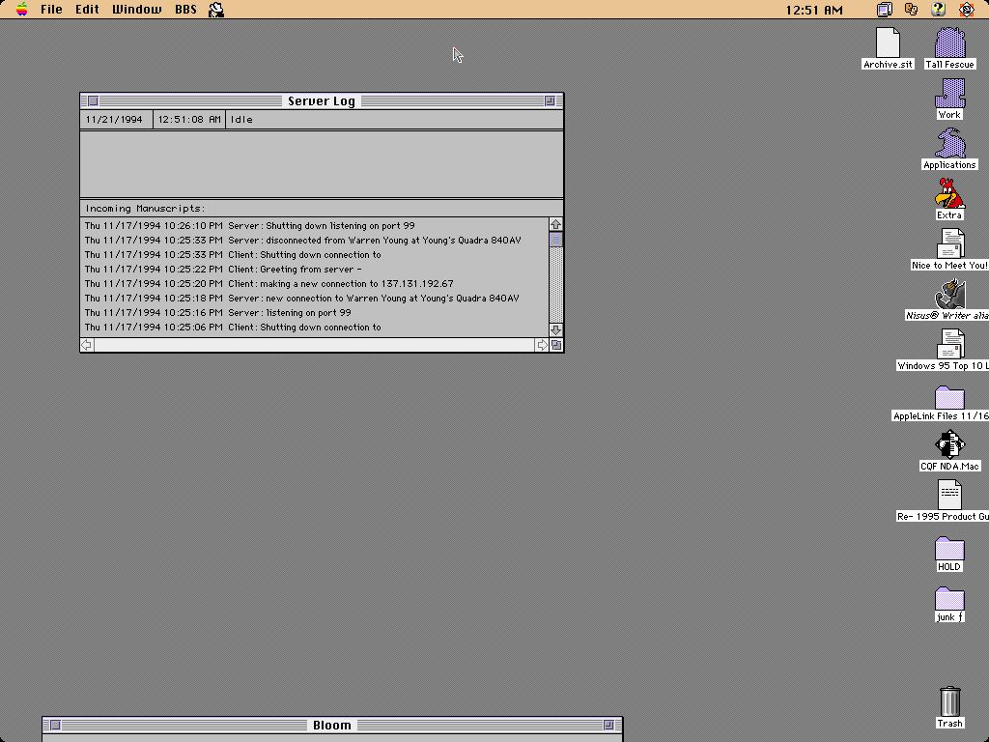The height and width of the screenshot is (742, 989).
Task: Select the CQF NDA.Mac document icon
Action: (x=949, y=445)
